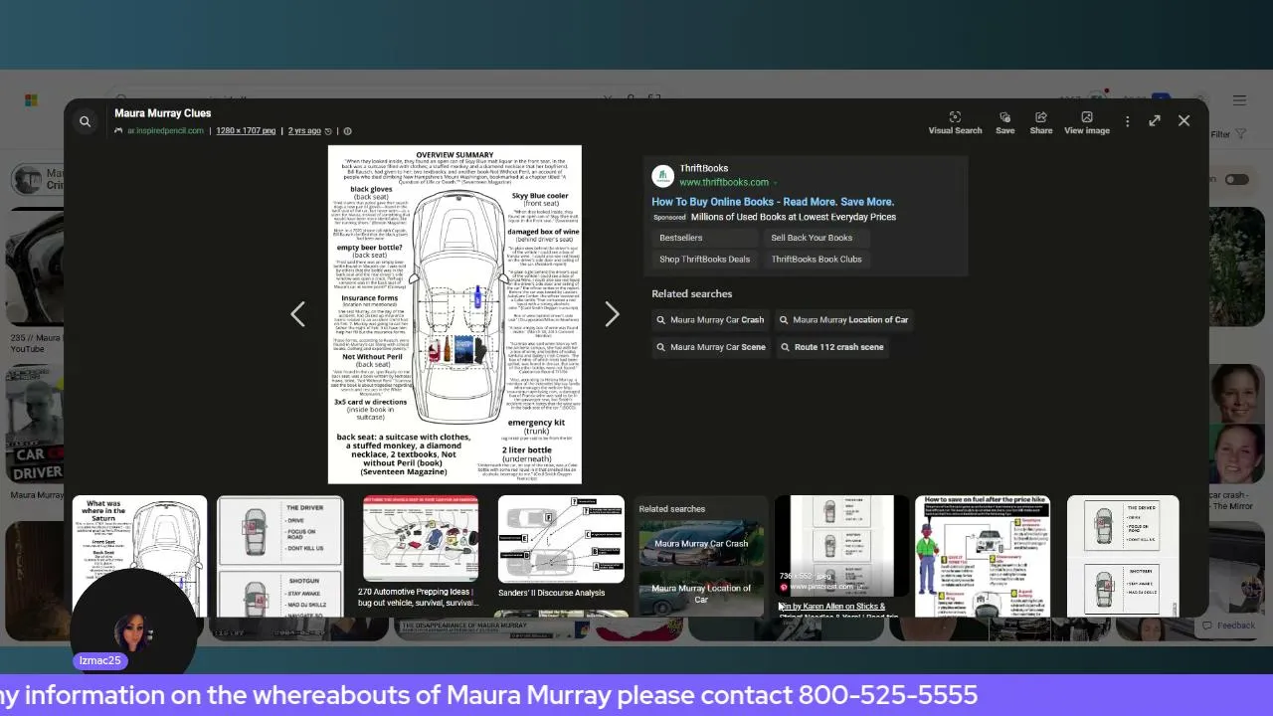Go to the next image
This screenshot has height=716, width=1273.
point(612,314)
